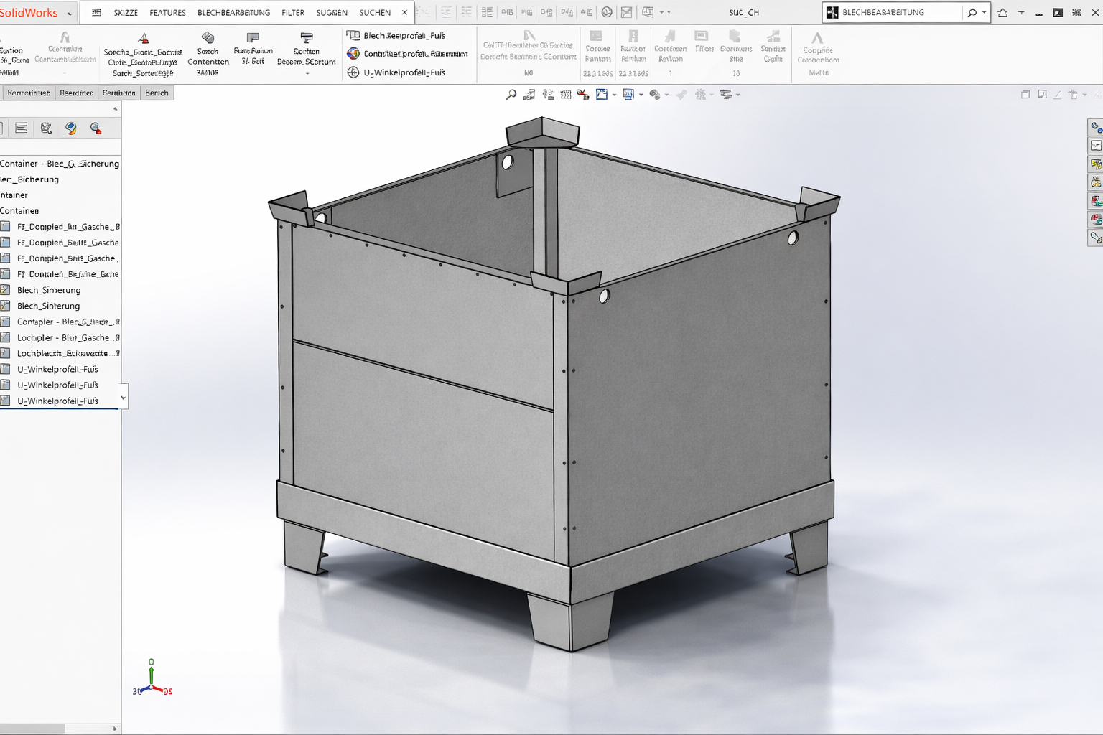The height and width of the screenshot is (735, 1103).
Task: Click the topmost icon in the right task pane
Action: click(1096, 127)
